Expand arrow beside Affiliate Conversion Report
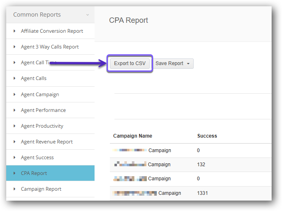The image size is (282, 211). [15, 31]
